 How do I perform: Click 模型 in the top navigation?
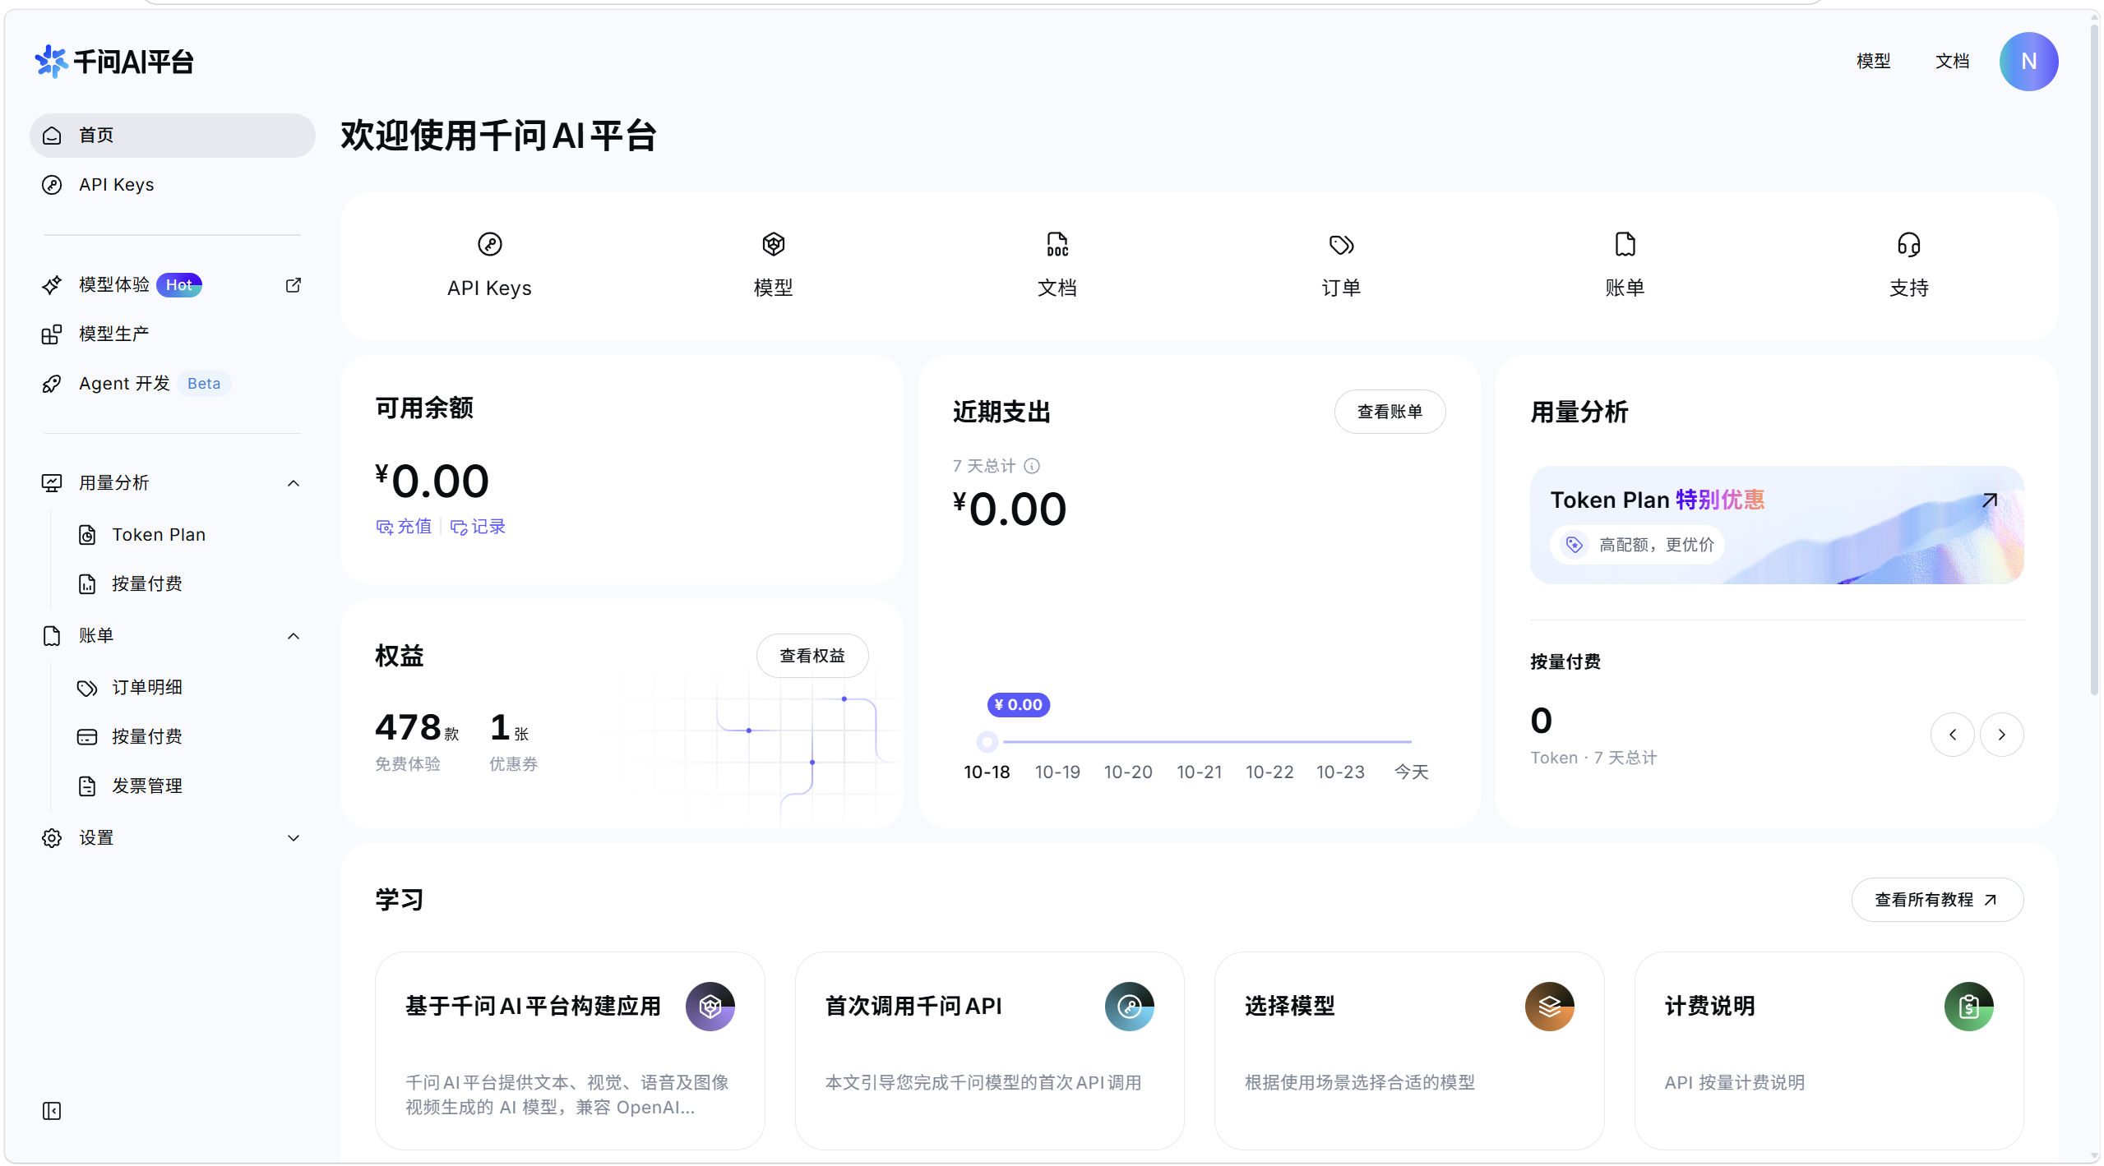coord(1873,62)
